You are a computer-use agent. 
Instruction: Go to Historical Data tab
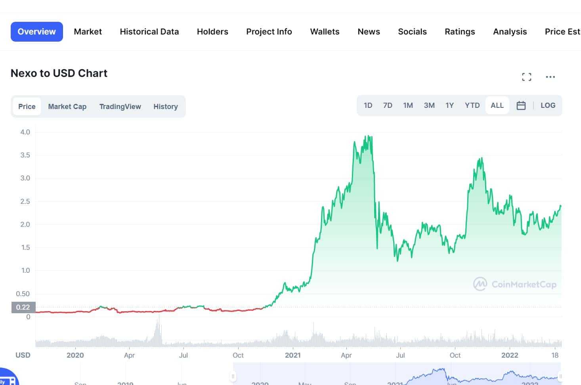pyautogui.click(x=149, y=32)
